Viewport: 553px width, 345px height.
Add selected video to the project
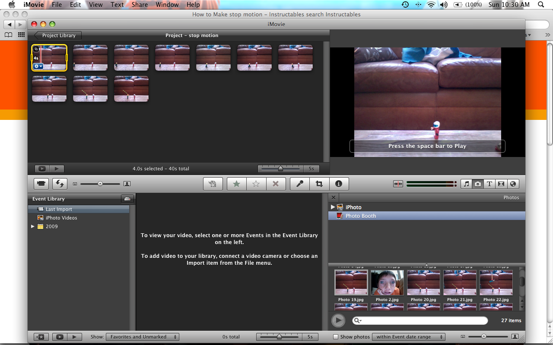[213, 184]
